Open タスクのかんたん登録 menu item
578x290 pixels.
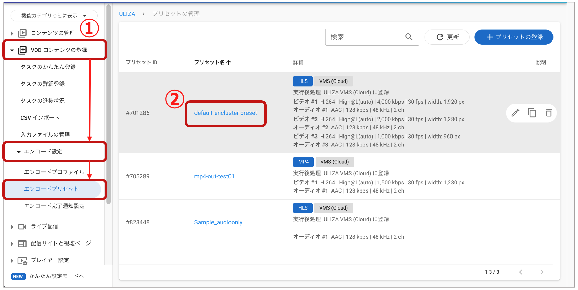tap(48, 67)
